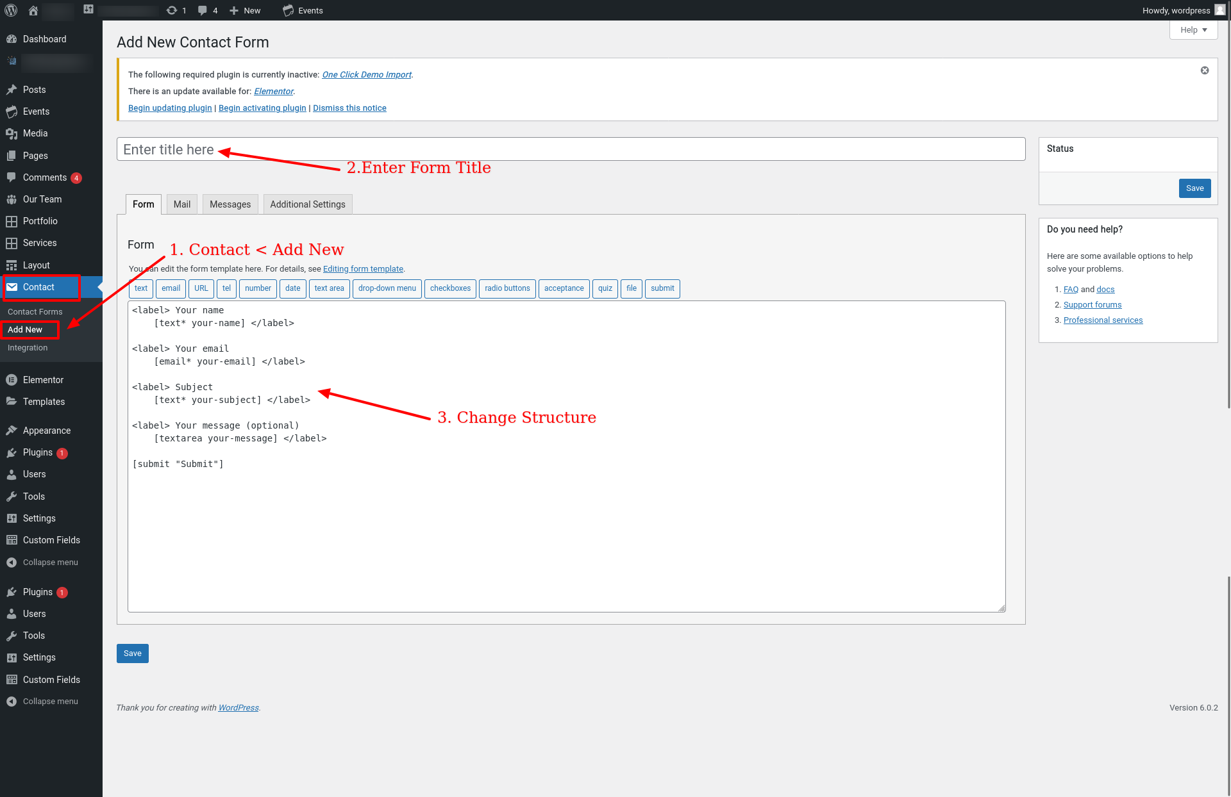Image resolution: width=1231 pixels, height=797 pixels.
Task: Open the Elementor update link
Action: pos(274,92)
